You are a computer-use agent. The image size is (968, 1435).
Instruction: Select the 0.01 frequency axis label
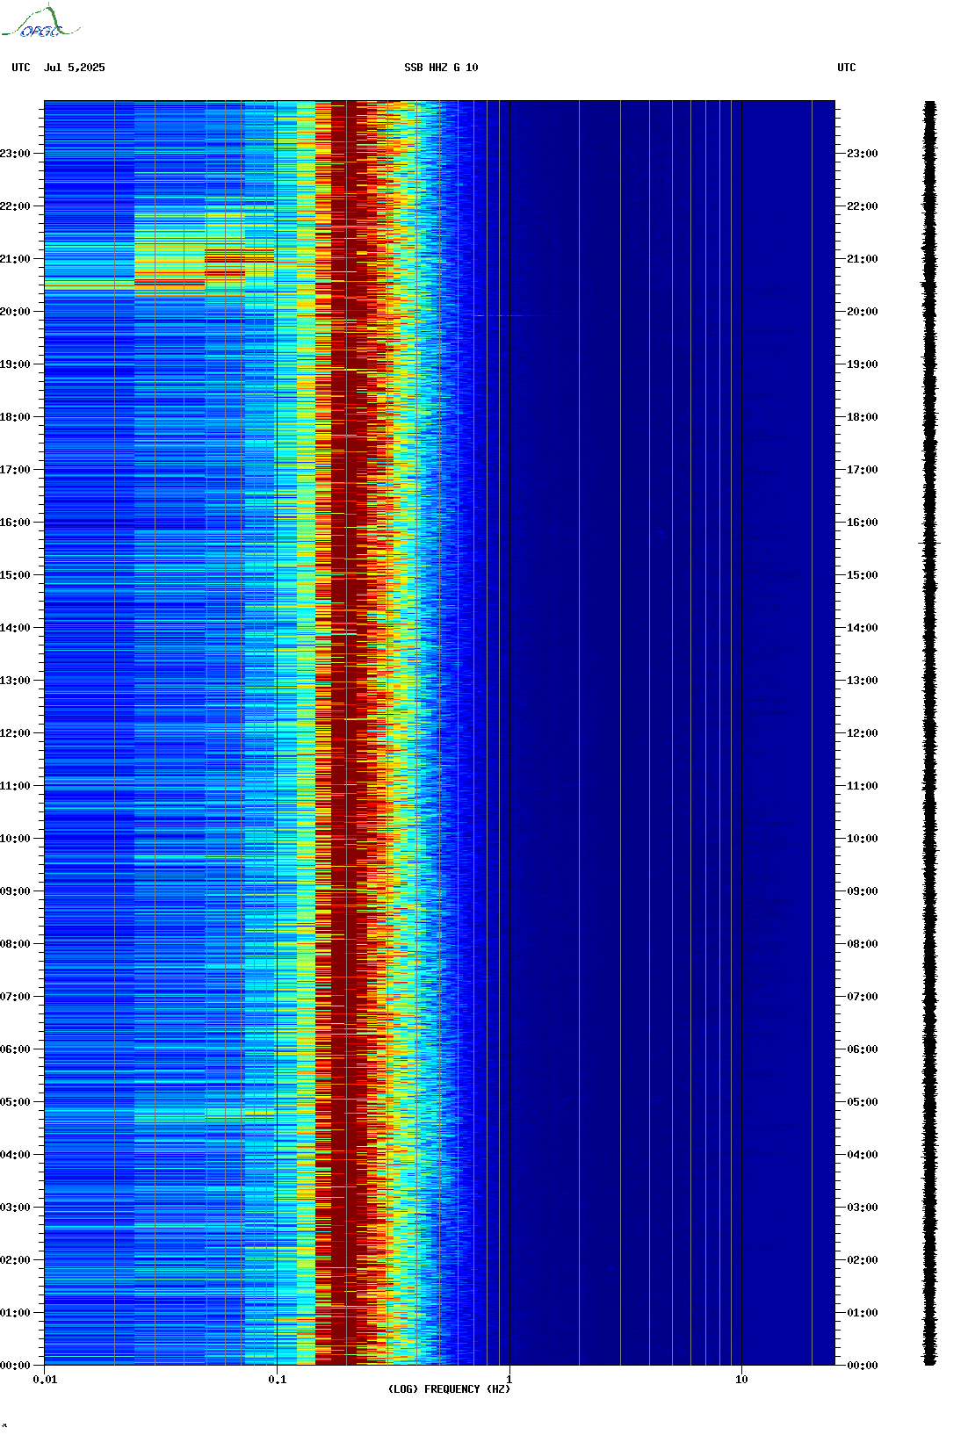[45, 1380]
